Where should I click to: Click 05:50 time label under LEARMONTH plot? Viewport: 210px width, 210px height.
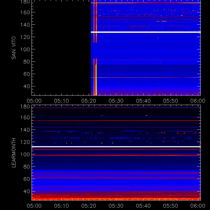171,206
